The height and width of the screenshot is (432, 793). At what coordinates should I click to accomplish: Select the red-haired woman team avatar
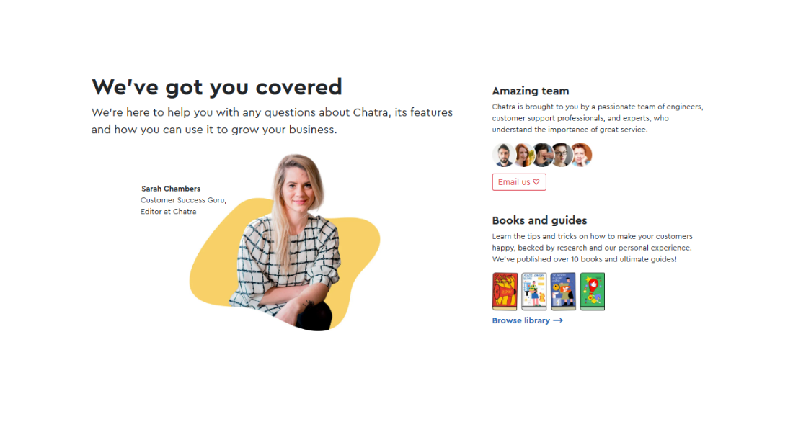[524, 155]
